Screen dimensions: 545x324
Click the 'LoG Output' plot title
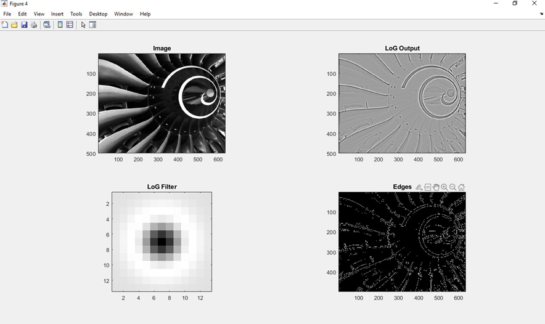[x=402, y=48]
